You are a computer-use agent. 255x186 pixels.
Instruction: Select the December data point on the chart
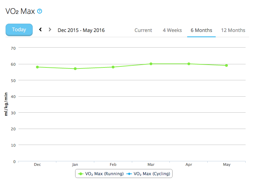coord(37,67)
